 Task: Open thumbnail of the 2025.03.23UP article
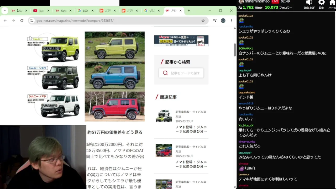pos(164,116)
